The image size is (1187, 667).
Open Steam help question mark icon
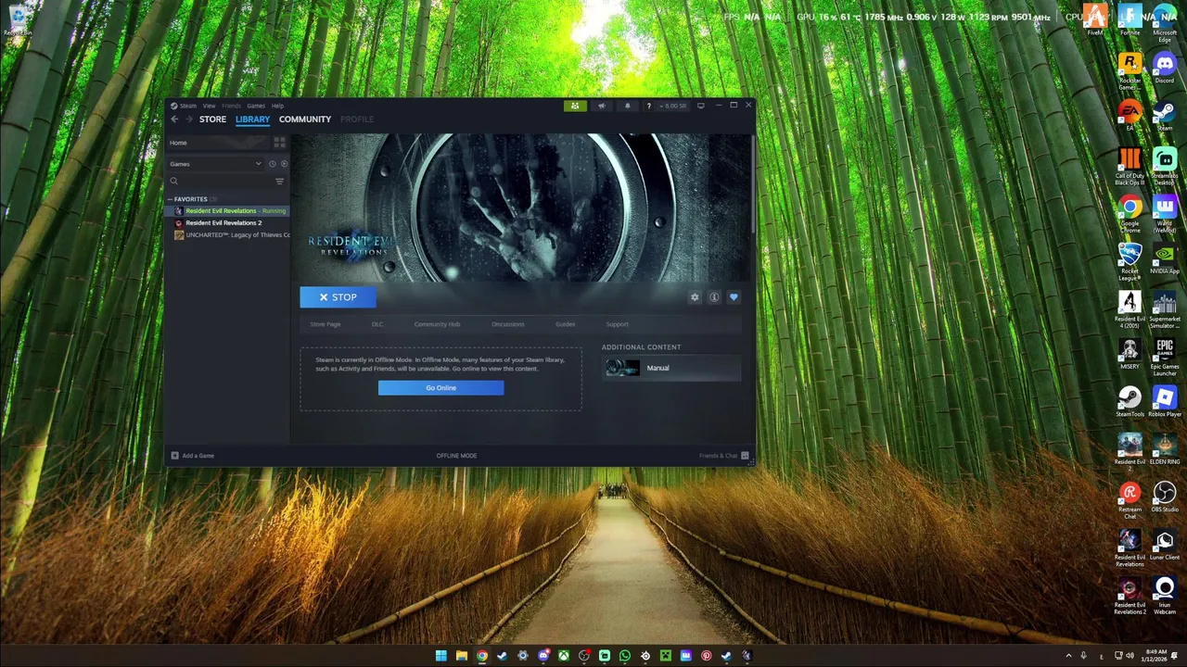[648, 106]
